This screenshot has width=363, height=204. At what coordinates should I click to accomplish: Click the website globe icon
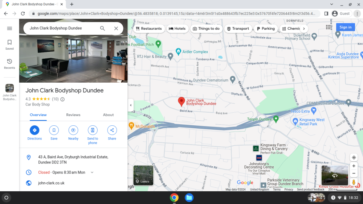tap(29, 183)
